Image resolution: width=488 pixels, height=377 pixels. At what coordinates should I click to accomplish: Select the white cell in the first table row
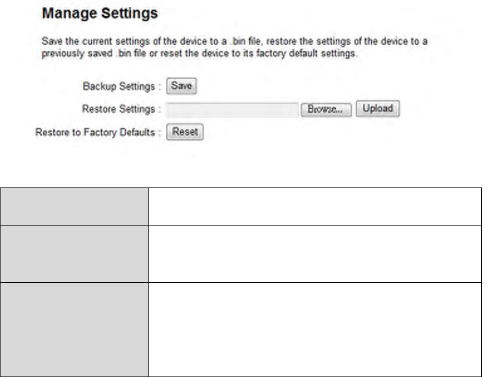314,207
